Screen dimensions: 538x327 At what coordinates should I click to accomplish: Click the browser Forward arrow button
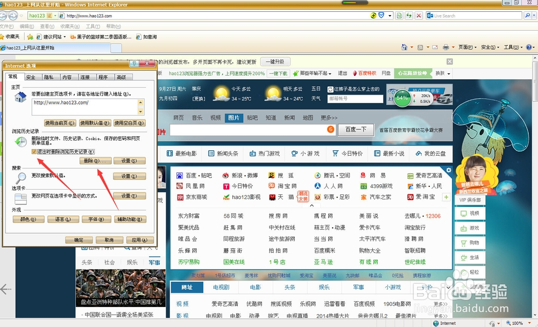(x=13, y=16)
